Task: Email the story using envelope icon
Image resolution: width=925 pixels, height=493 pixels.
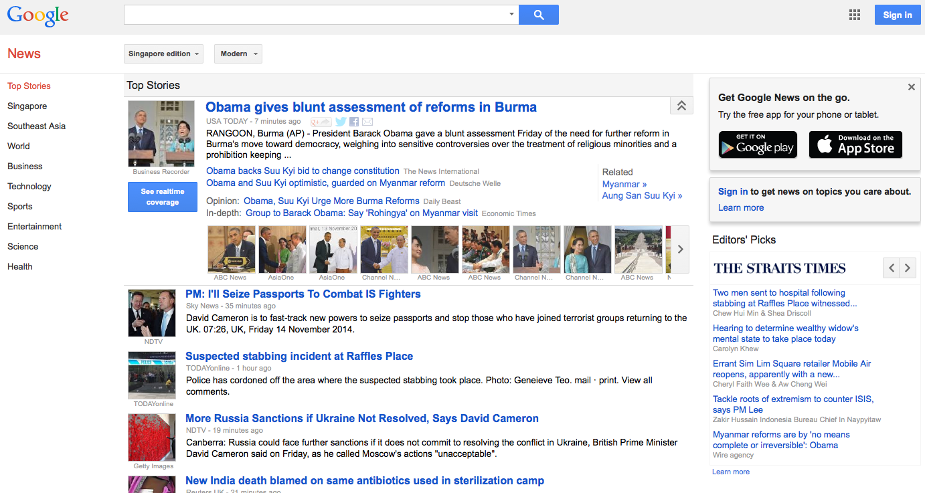Action: click(367, 122)
